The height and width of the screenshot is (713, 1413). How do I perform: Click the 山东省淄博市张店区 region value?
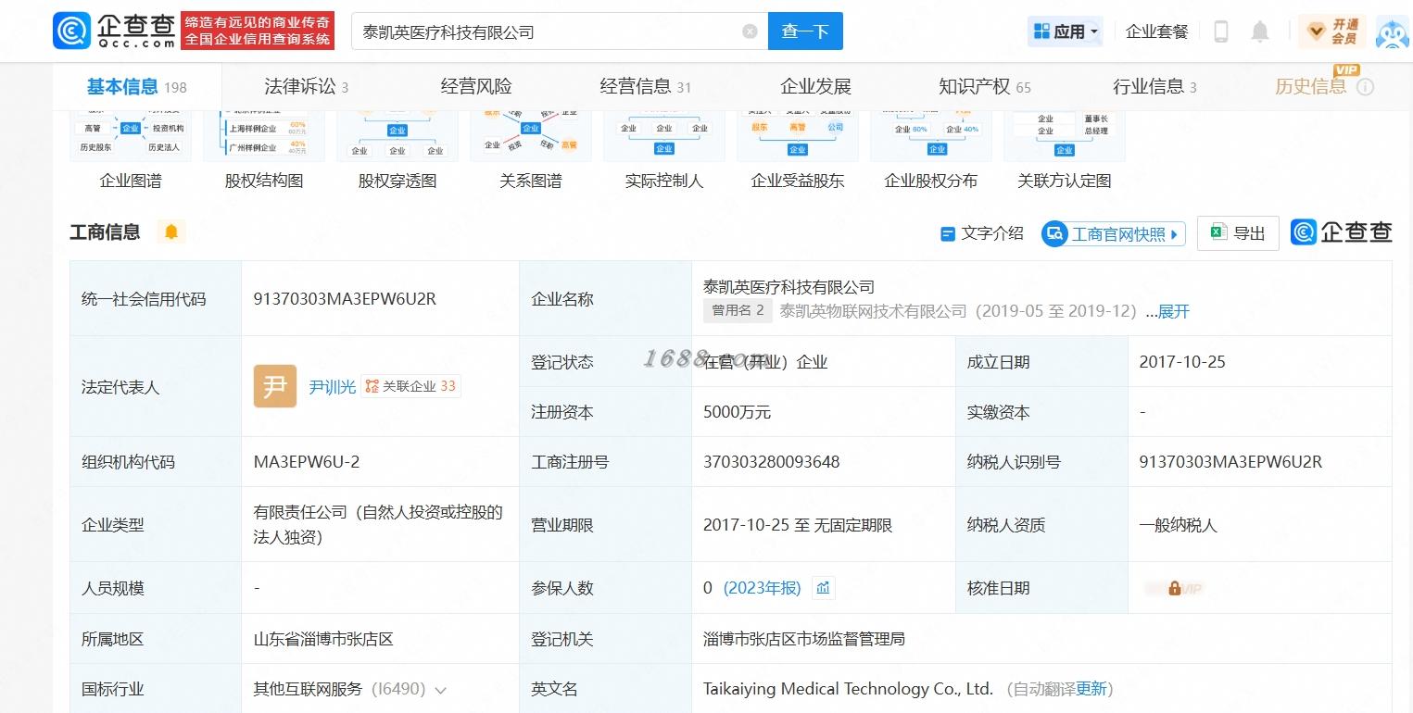[323, 639]
